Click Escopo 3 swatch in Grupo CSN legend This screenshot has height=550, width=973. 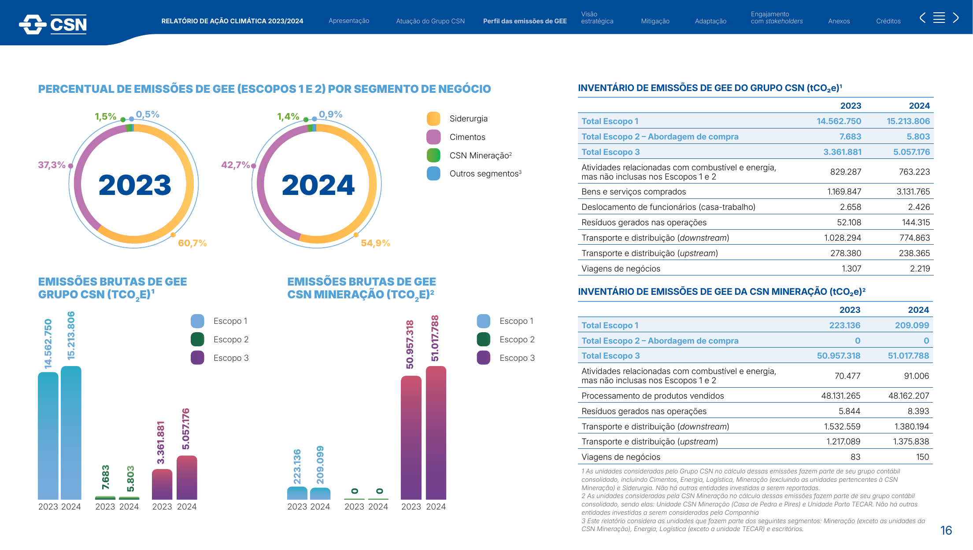(197, 358)
